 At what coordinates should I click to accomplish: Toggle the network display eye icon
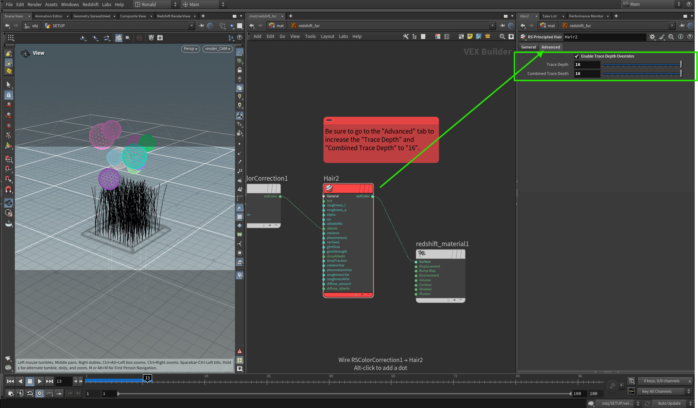[x=511, y=37]
